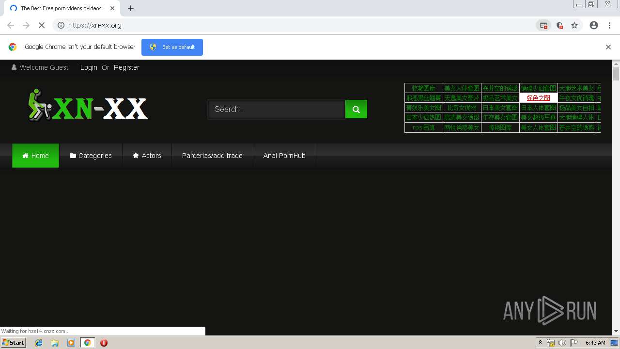620x349 pixels.
Task: Open the Windows Start menu
Action: [13, 343]
